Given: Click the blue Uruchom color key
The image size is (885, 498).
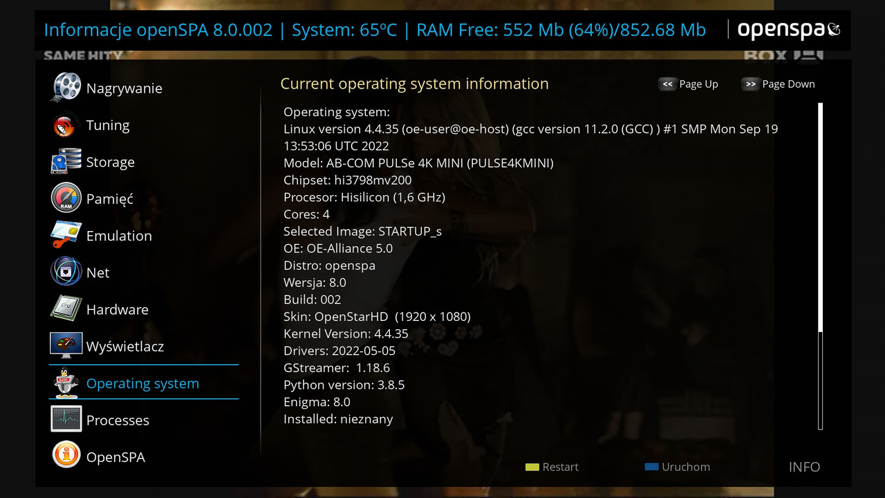Looking at the screenshot, I should pos(651,467).
